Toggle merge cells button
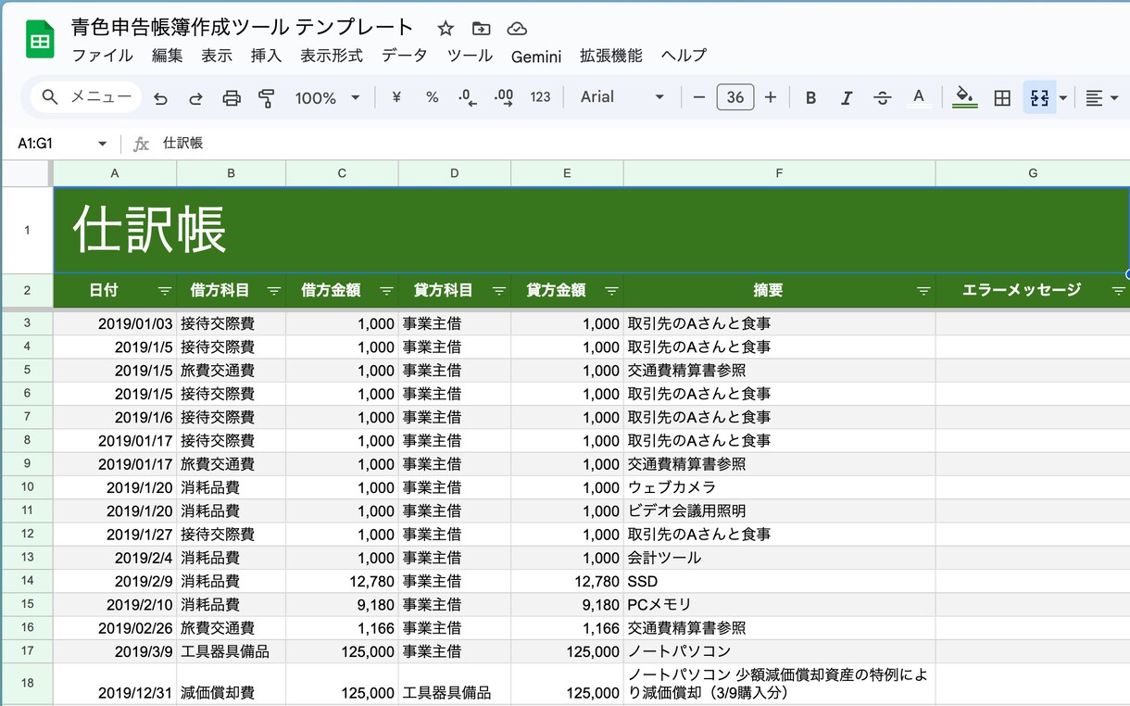The height and width of the screenshot is (706, 1130). click(1039, 97)
